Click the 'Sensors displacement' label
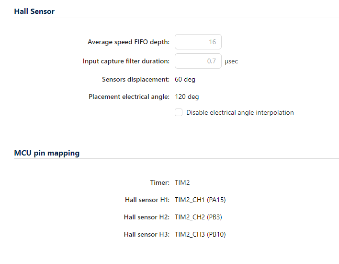The width and height of the screenshot is (339, 264). (x=136, y=79)
